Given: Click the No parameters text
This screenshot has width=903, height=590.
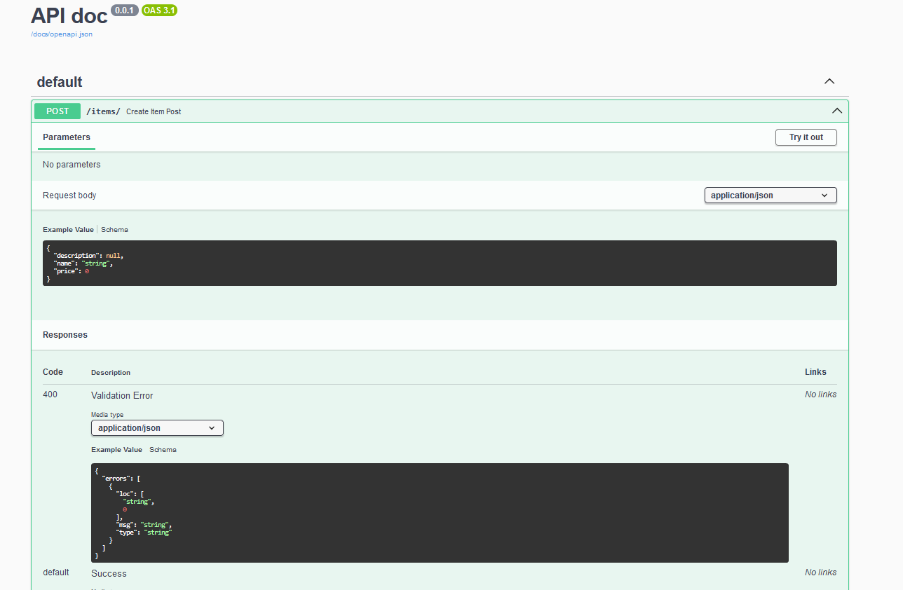Looking at the screenshot, I should [x=72, y=165].
